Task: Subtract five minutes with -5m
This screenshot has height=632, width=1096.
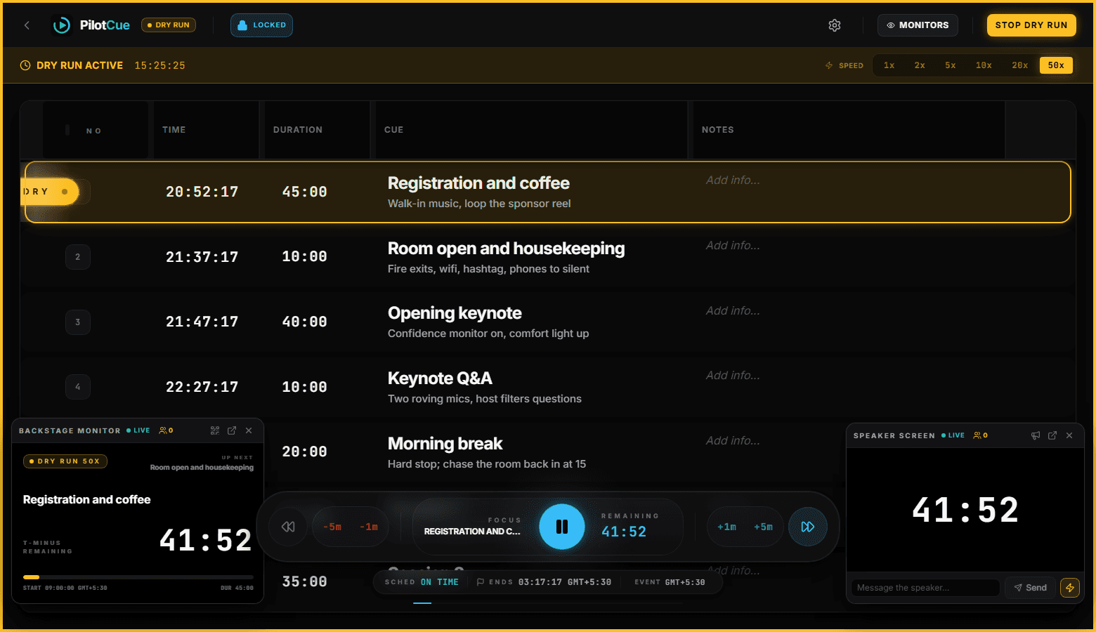Action: [332, 527]
